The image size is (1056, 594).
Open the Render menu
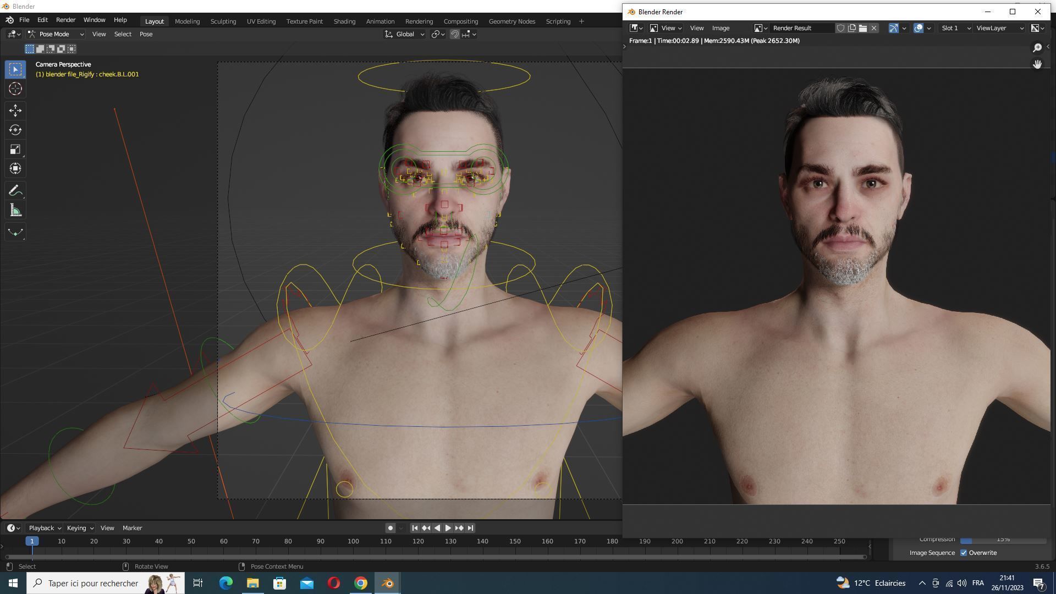(x=65, y=20)
